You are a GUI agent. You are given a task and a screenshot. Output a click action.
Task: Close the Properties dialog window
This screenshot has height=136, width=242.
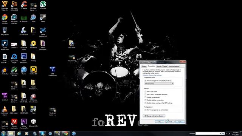pyautogui.click(x=183, y=62)
